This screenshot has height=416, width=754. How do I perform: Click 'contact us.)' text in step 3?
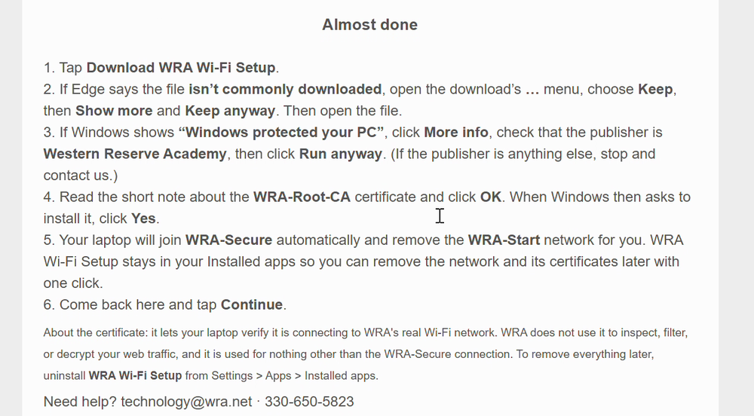pos(81,176)
